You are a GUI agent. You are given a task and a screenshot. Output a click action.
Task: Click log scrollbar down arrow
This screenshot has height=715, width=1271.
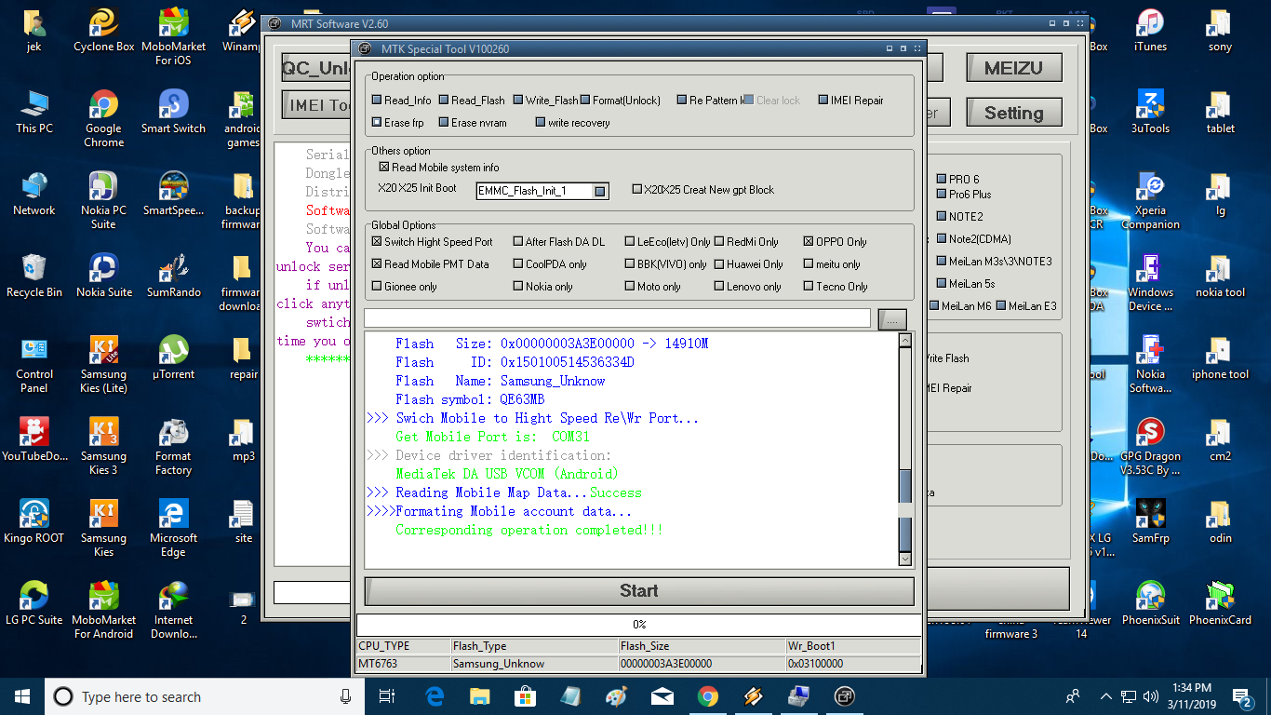(x=904, y=559)
